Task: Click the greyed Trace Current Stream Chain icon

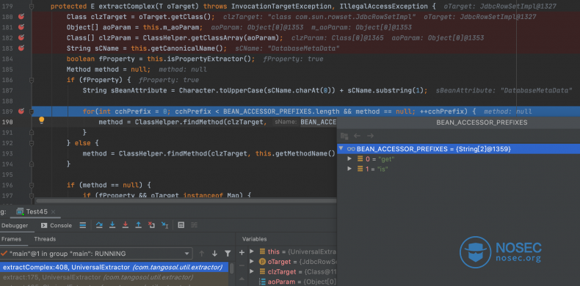Action: [x=195, y=225]
